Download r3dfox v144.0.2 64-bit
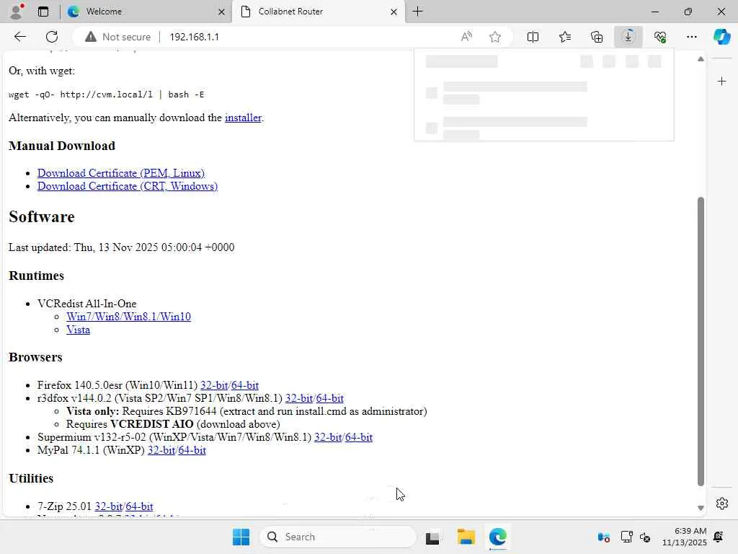The height and width of the screenshot is (554, 738). [330, 398]
